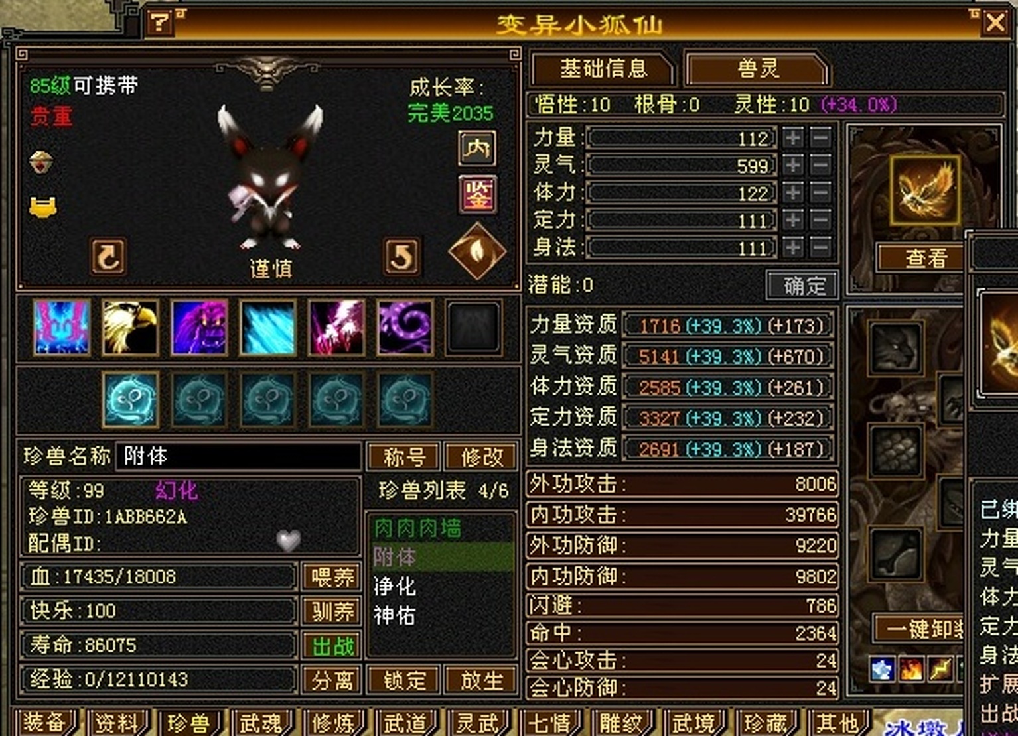Open the 珍兽 bottom tab

pyautogui.click(x=188, y=723)
